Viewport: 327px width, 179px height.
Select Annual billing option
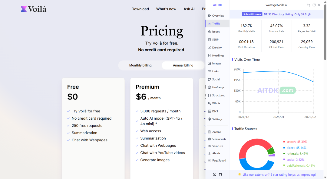pos(183,65)
